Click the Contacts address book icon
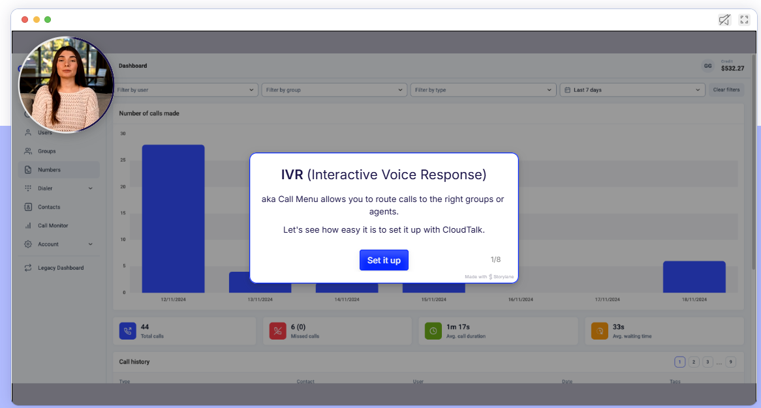761x408 pixels. 28,207
